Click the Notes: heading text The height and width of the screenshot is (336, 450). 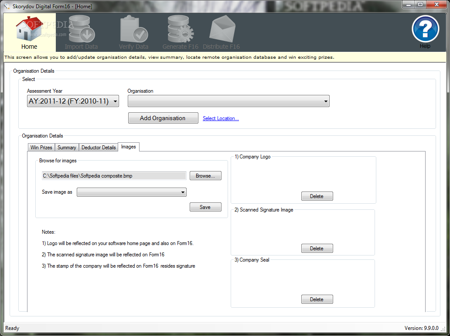click(48, 232)
